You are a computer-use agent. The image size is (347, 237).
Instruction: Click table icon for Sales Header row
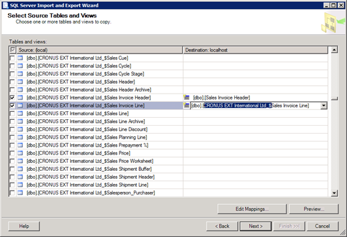coord(20,82)
